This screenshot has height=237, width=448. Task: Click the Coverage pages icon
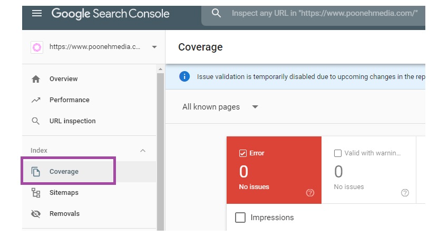35,172
